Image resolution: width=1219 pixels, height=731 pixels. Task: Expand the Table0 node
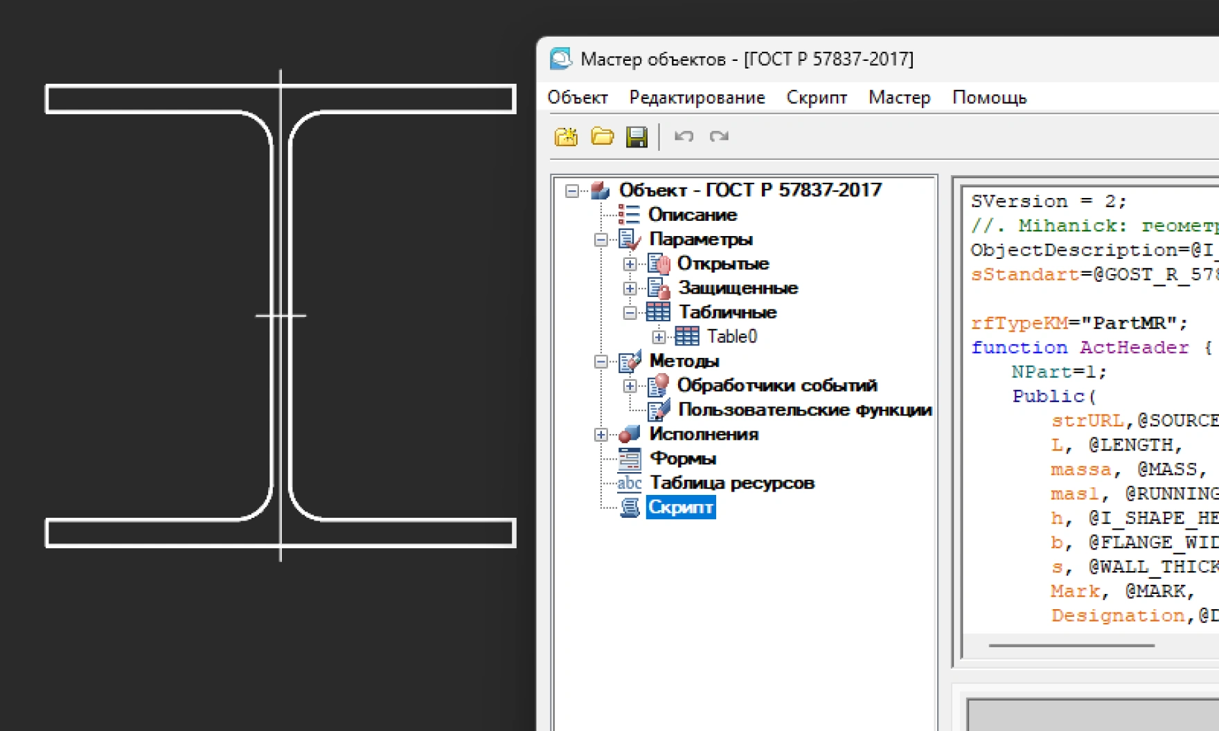[659, 337]
